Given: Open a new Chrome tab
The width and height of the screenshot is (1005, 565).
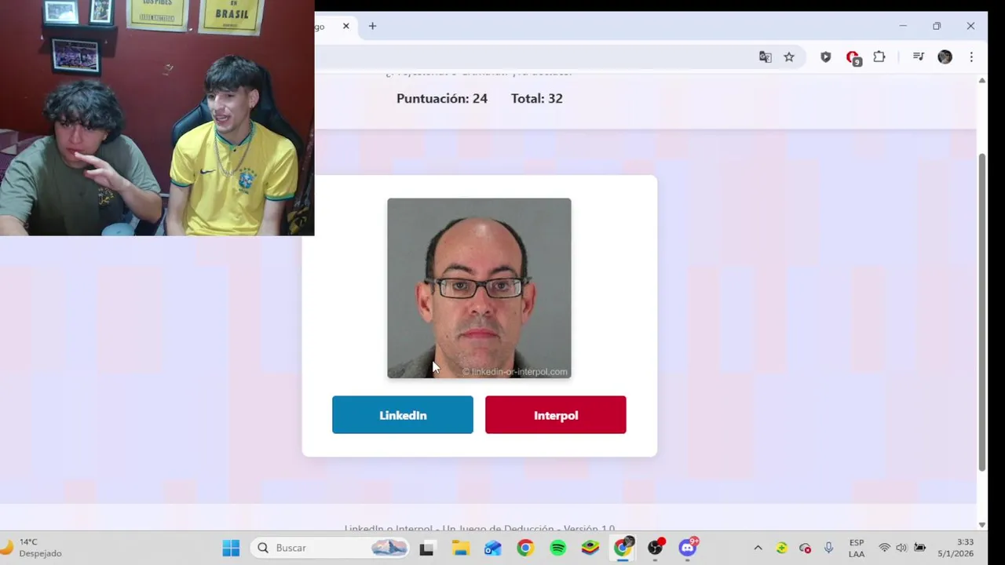Looking at the screenshot, I should pos(372,26).
